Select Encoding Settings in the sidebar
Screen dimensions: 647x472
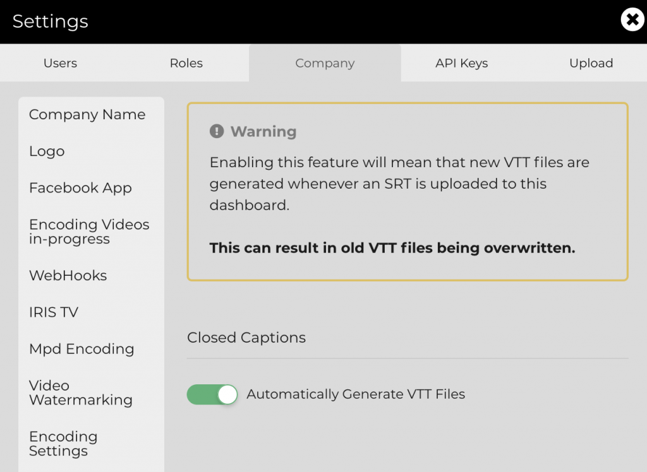63,444
